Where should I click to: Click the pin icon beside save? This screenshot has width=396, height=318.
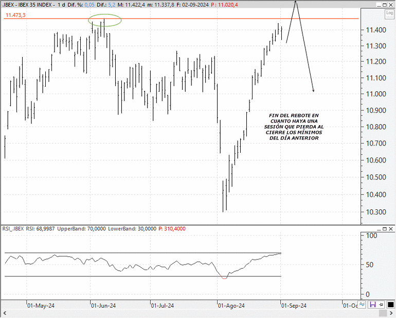(382, 305)
